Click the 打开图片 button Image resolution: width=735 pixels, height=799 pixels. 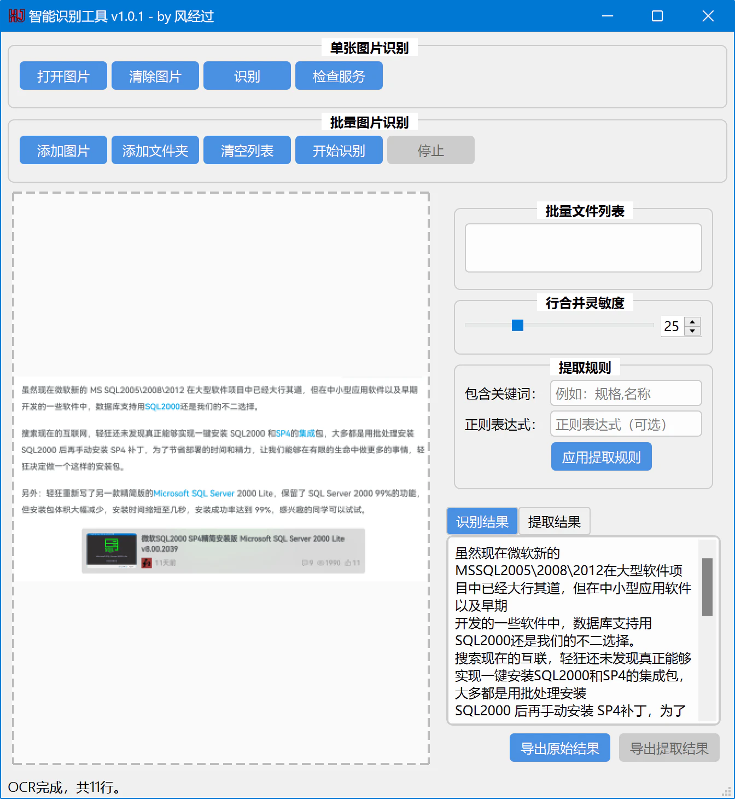(63, 76)
